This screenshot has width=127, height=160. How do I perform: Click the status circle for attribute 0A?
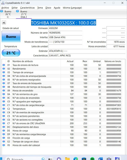[4, 94]
